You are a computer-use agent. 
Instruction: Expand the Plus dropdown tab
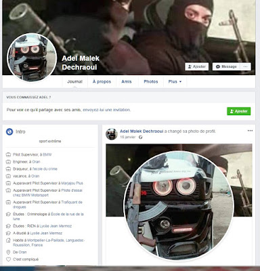point(175,81)
